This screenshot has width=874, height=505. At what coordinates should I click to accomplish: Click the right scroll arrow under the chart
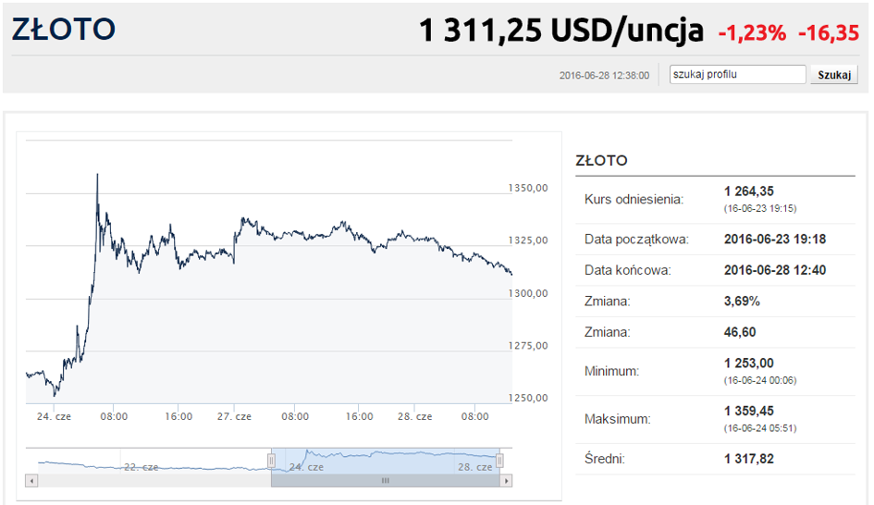tap(506, 480)
